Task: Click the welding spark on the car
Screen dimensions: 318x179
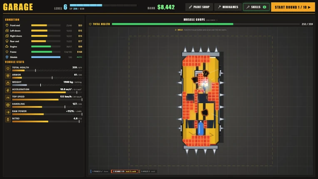Action: (205, 84)
